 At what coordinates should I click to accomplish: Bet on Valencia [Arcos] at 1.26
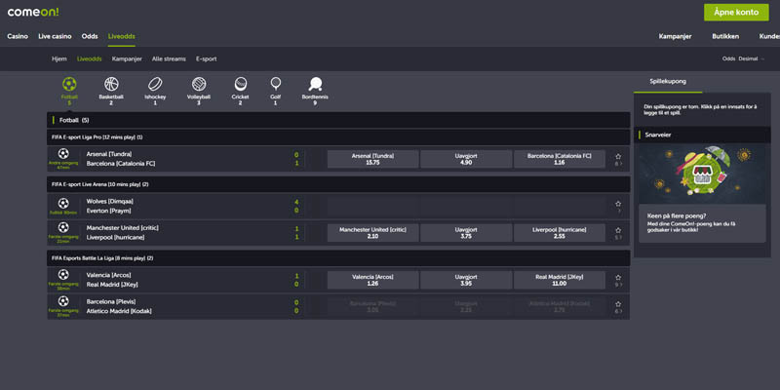(x=372, y=280)
